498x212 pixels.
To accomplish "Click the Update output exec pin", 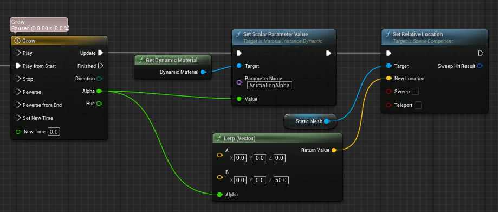I will click(x=100, y=53).
